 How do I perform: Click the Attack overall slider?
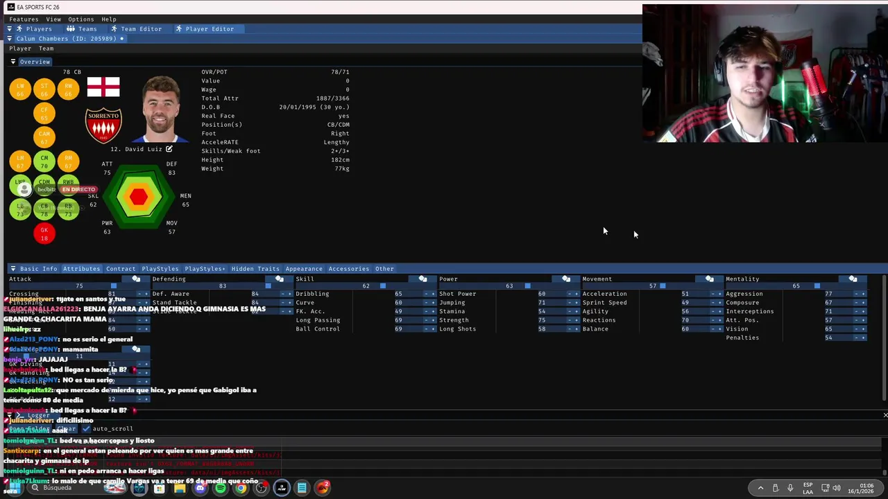[x=79, y=286]
